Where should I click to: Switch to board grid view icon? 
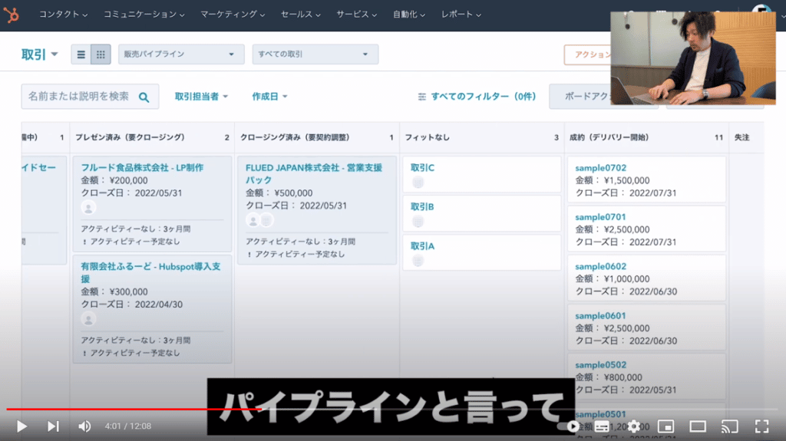point(101,54)
